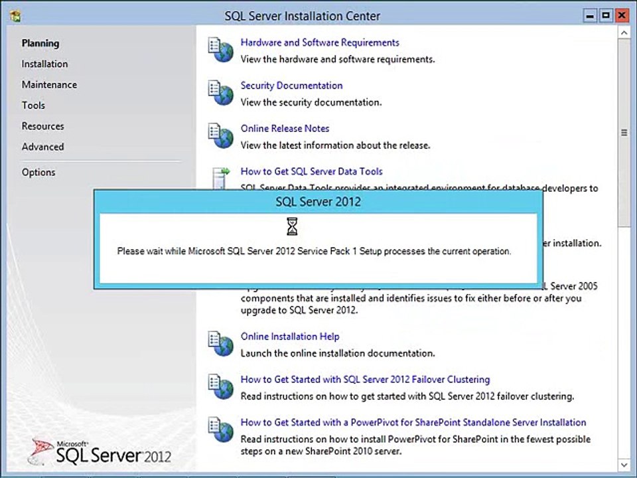
Task: Click the PowerPivot for SharePoint icon
Action: 220,430
